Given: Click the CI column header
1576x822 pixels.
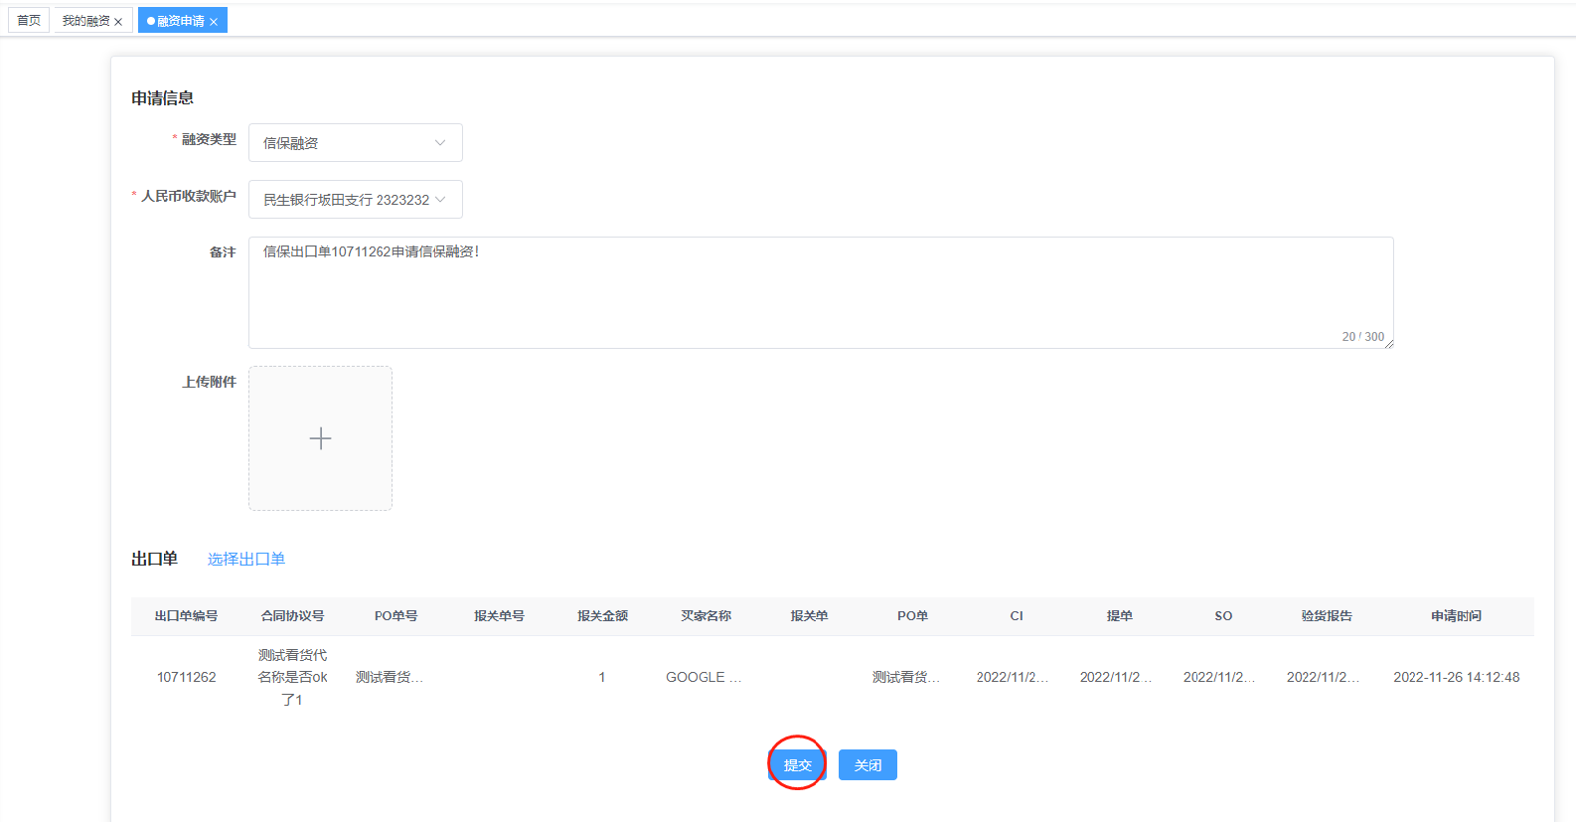Looking at the screenshot, I should [1017, 616].
